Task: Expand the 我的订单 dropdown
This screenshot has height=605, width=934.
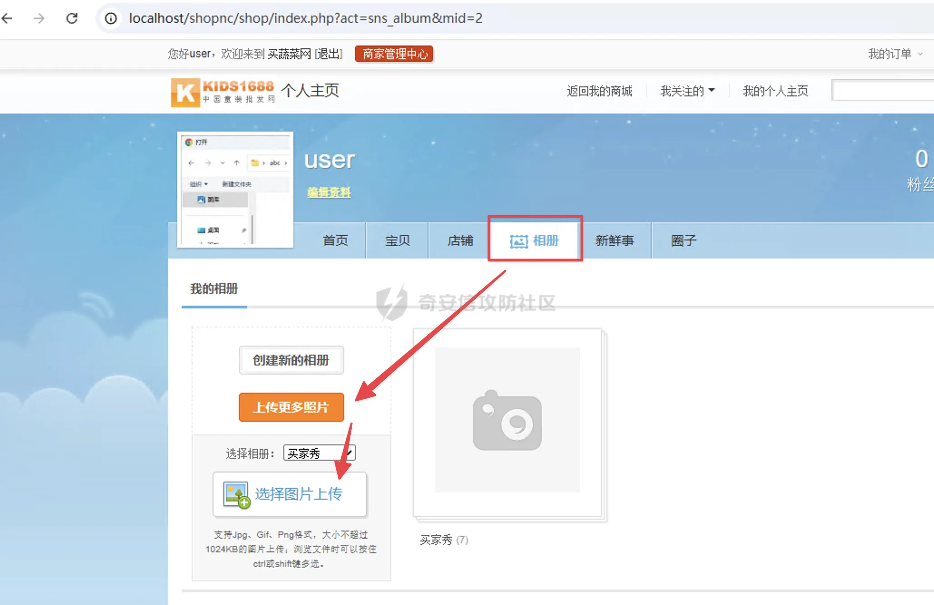Action: tap(895, 54)
